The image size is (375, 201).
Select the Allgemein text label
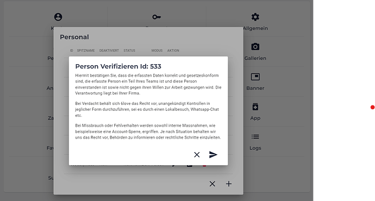(x=255, y=28)
